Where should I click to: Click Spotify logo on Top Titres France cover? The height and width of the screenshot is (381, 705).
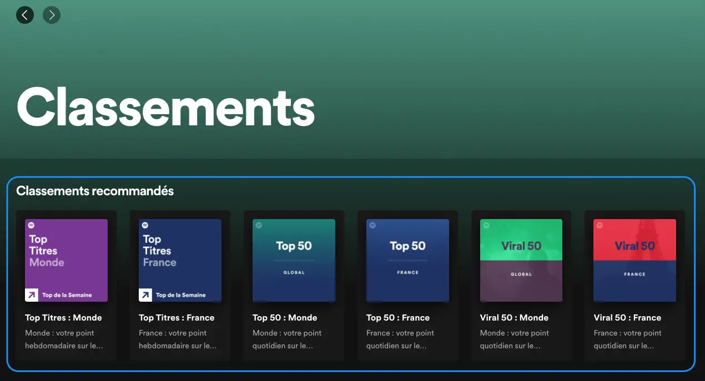(145, 225)
